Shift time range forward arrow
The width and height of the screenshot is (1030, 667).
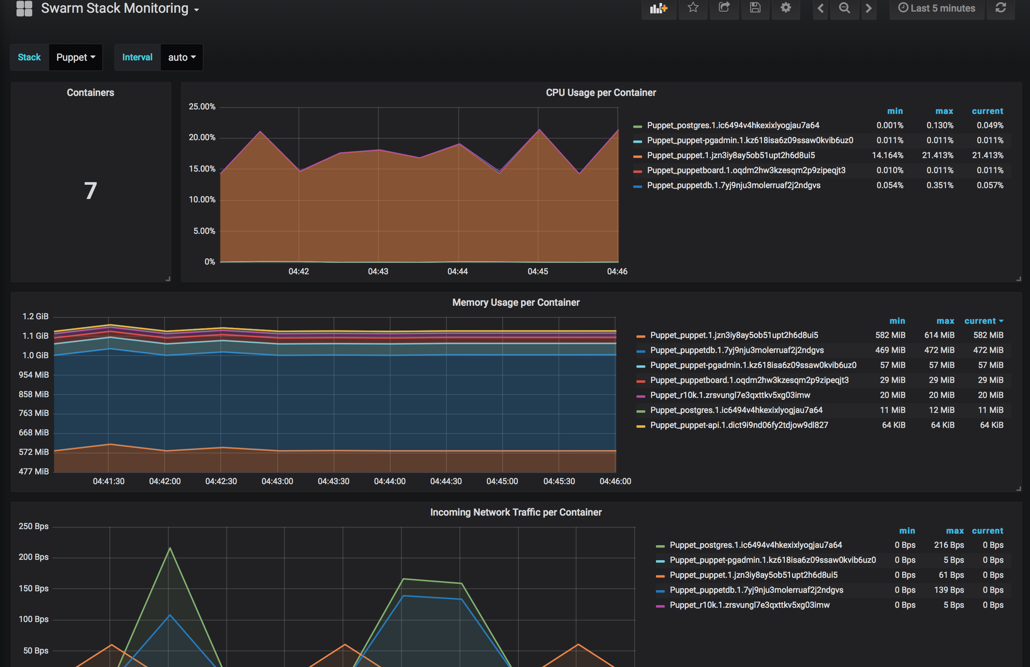(x=868, y=8)
